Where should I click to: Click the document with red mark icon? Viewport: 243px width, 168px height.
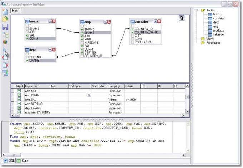pyautogui.click(x=5, y=65)
